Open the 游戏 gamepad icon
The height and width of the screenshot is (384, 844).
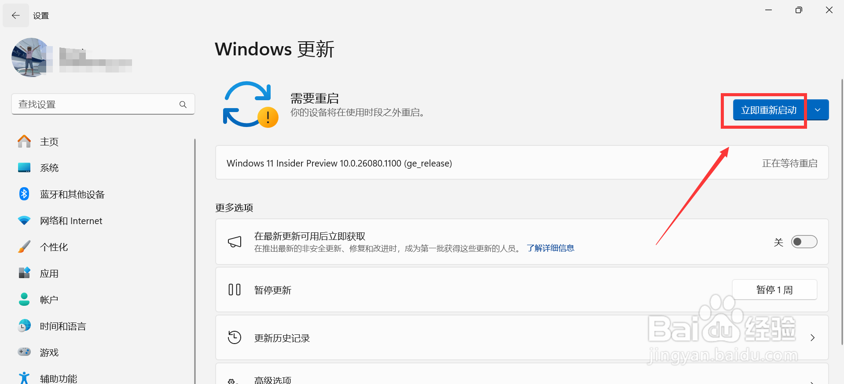point(24,352)
